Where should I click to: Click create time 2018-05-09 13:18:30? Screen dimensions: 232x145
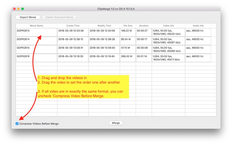[73, 58]
